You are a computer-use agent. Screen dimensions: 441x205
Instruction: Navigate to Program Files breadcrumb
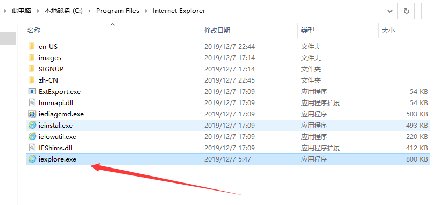[x=118, y=11]
